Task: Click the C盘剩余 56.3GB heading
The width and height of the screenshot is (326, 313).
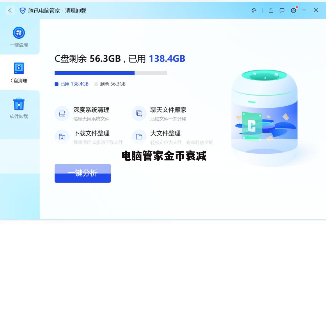Action: point(88,59)
